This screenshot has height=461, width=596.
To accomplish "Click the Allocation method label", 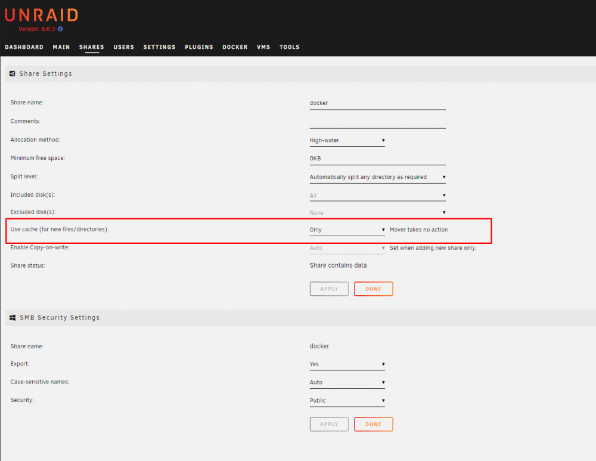I will 35,140.
